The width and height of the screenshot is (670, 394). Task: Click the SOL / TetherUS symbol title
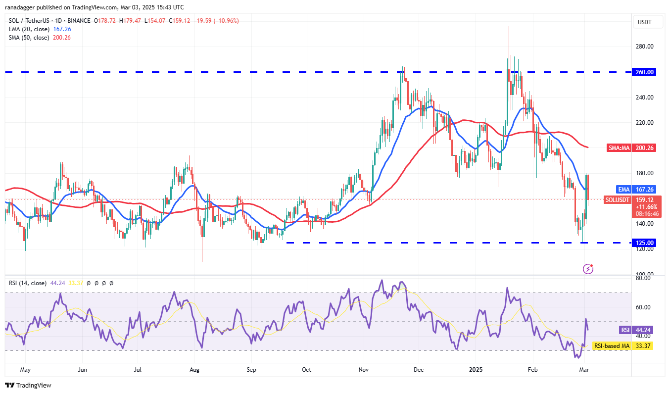[x=29, y=21]
